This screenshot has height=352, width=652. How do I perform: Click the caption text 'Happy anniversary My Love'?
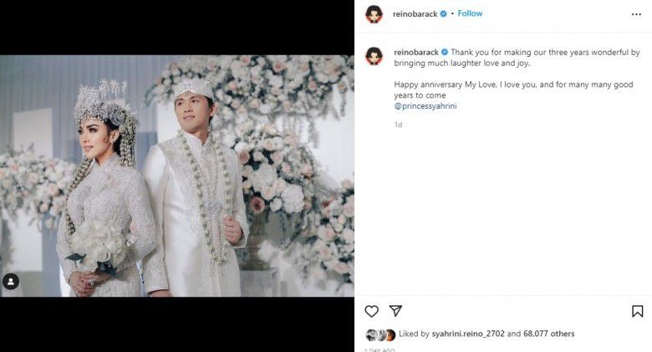click(x=441, y=85)
